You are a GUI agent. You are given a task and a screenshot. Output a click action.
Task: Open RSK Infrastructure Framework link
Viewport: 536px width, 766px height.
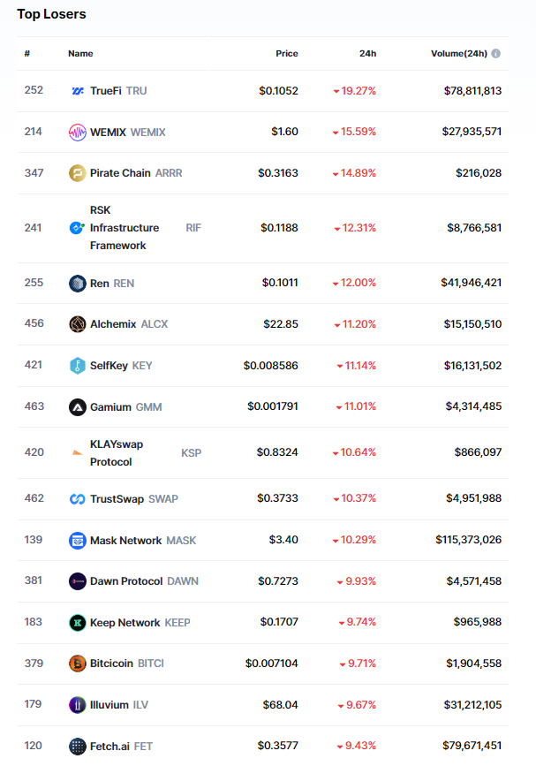125,228
